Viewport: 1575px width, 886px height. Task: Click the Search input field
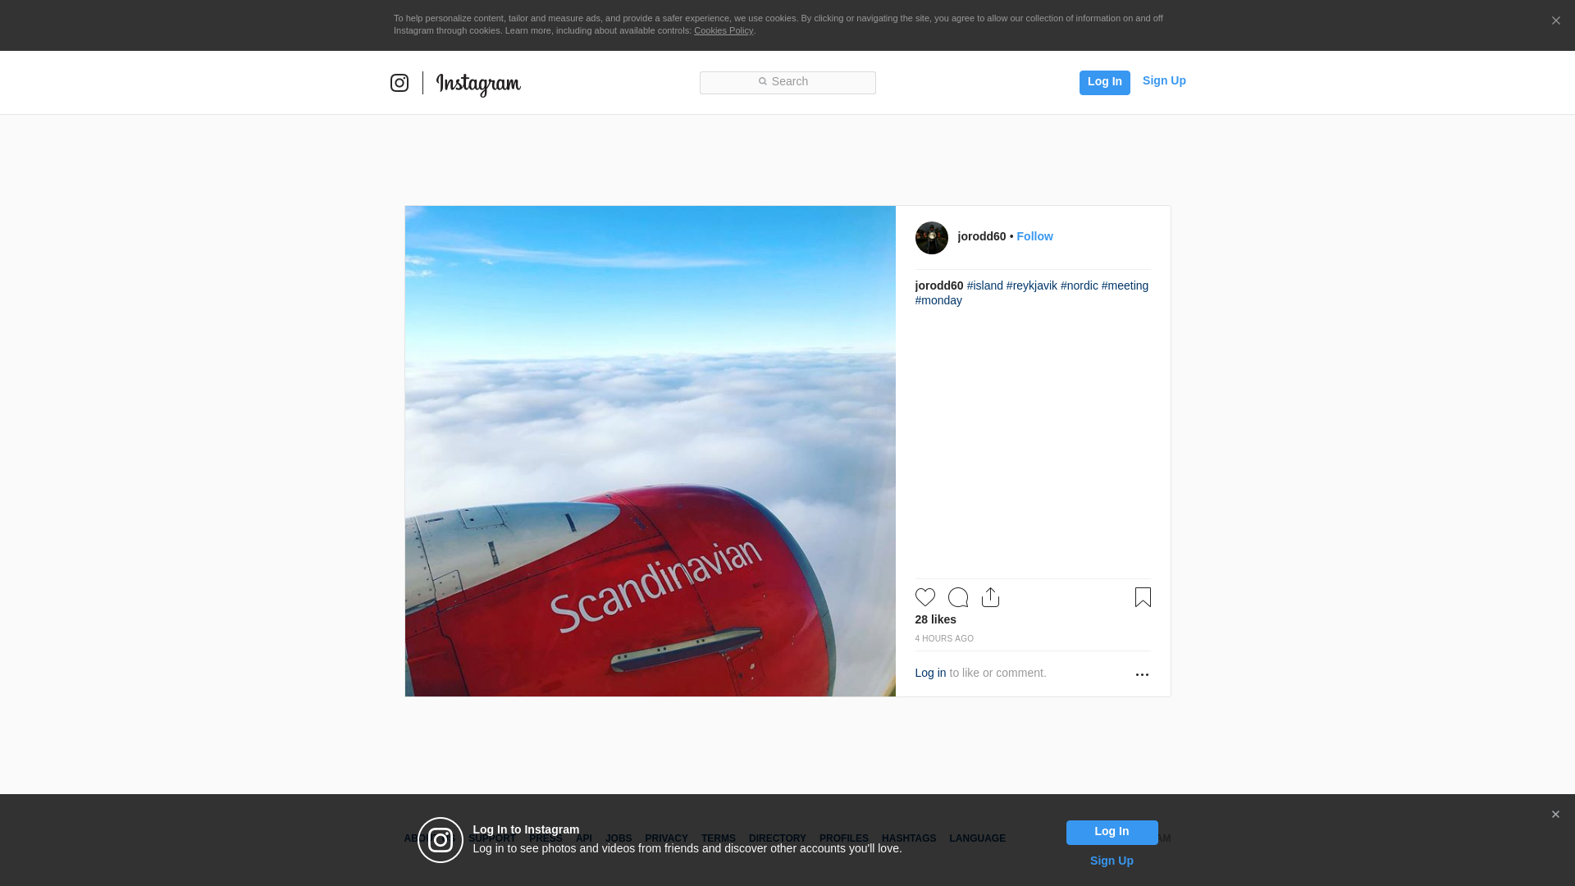(x=787, y=82)
